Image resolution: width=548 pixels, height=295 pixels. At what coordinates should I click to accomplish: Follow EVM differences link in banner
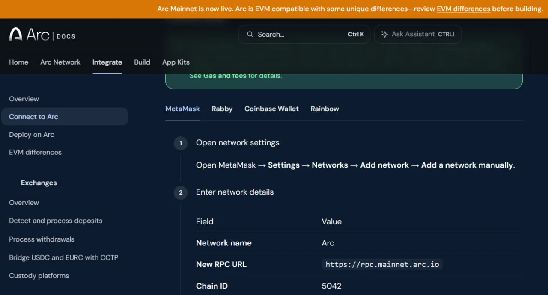(463, 9)
